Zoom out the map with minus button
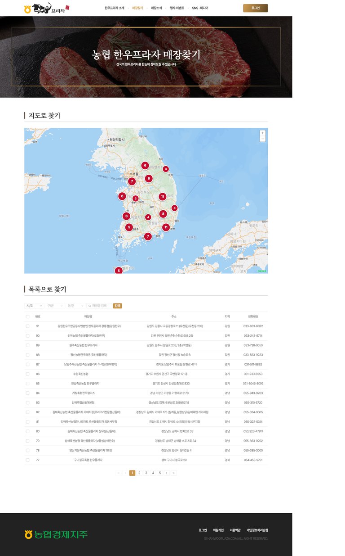The image size is (345, 556). pyautogui.click(x=263, y=139)
